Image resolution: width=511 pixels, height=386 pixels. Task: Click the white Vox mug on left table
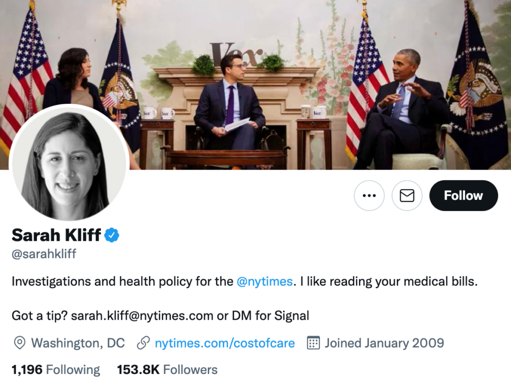tap(149, 113)
